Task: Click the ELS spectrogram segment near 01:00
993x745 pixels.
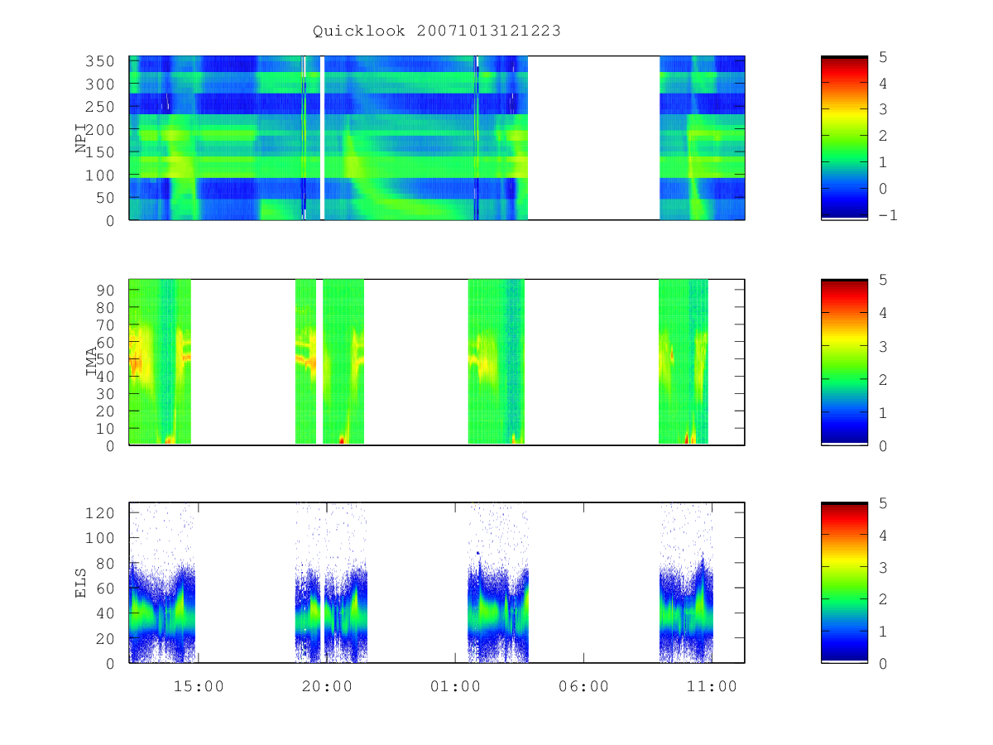Action: (498, 583)
